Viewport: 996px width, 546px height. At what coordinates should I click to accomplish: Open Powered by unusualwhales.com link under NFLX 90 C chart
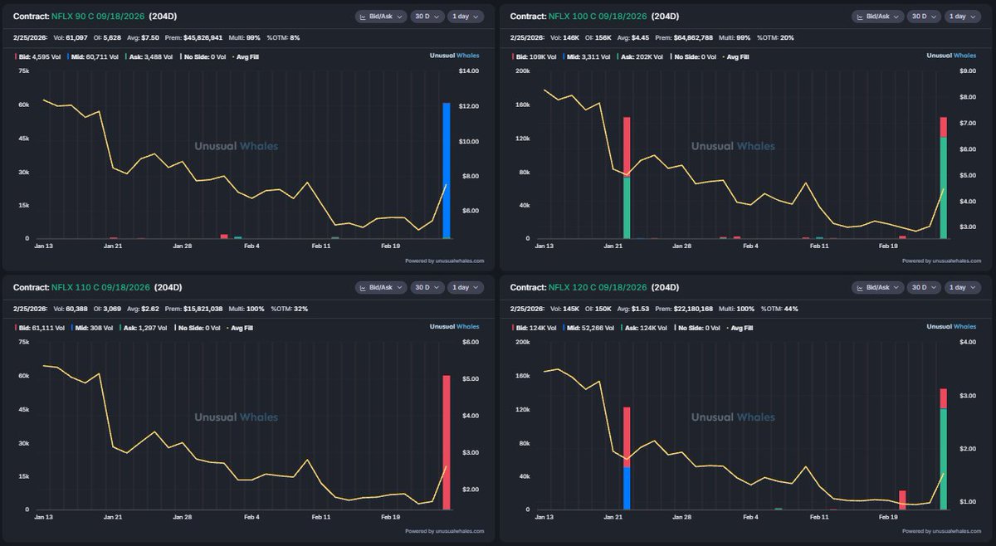click(x=444, y=261)
